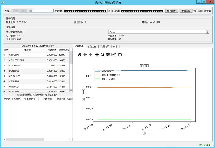The height and width of the screenshot is (148, 215).
Task: Open the 交易记录 tab
Action: tap(105, 46)
